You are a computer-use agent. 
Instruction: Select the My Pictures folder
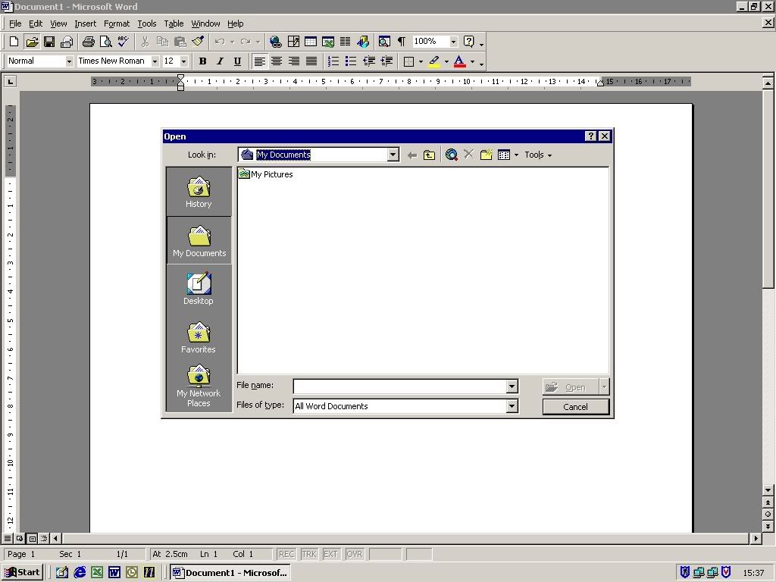pyautogui.click(x=265, y=174)
